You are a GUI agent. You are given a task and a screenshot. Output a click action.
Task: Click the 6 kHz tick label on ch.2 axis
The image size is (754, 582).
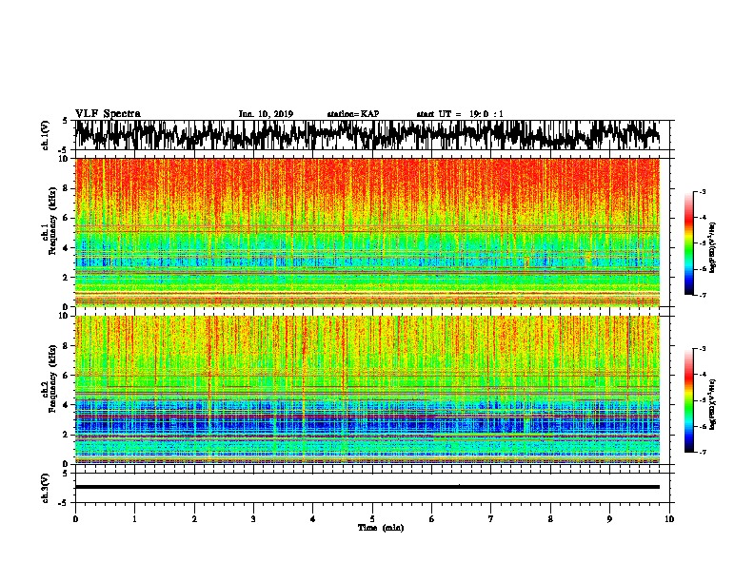tap(66, 376)
